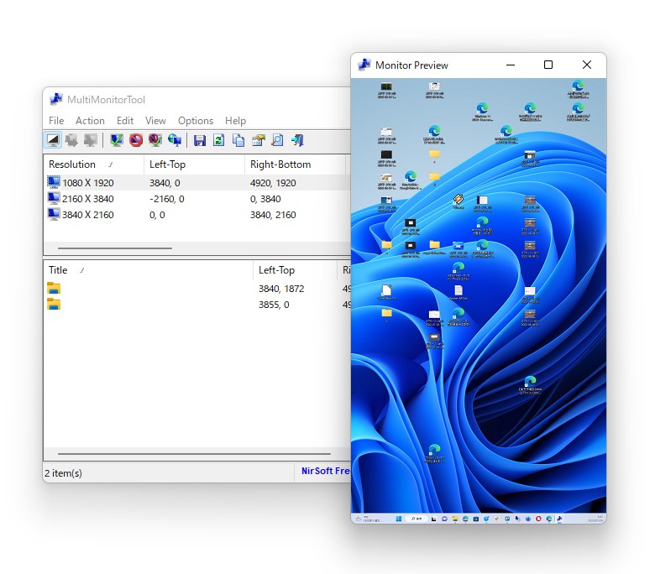Click the 0, 0 Left-Top cell
655x574 pixels.
pos(157,215)
